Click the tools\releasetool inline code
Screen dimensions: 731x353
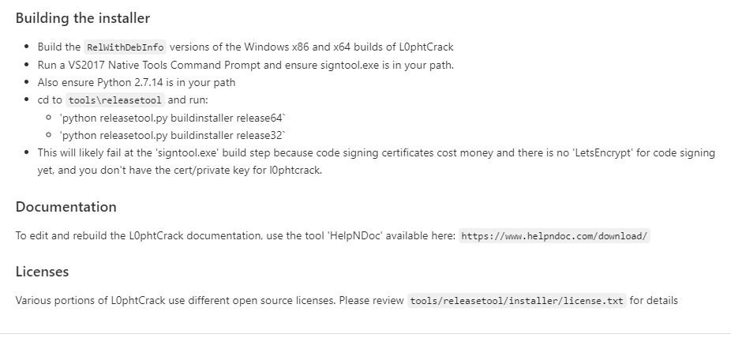click(x=115, y=100)
